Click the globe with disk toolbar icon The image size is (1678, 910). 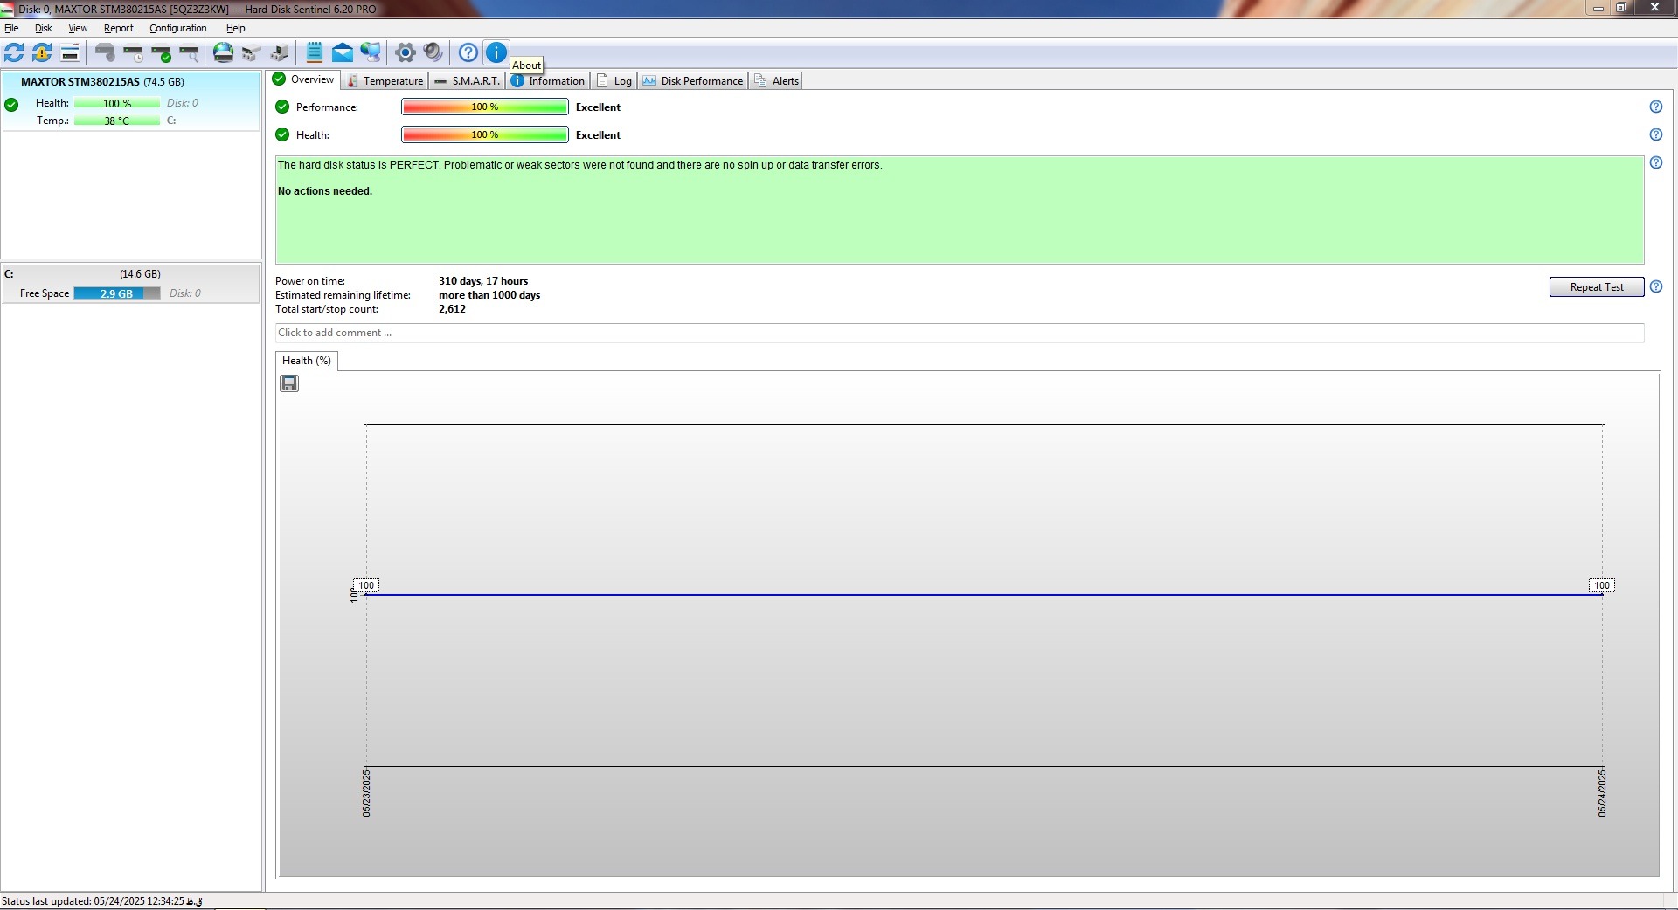[224, 52]
